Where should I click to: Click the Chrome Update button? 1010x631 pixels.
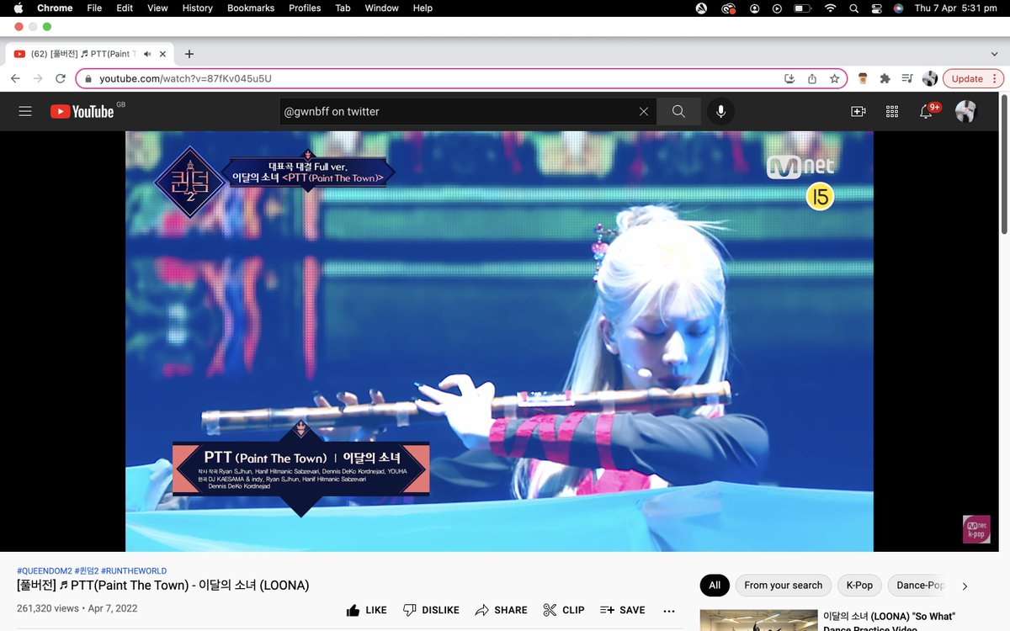coord(973,78)
